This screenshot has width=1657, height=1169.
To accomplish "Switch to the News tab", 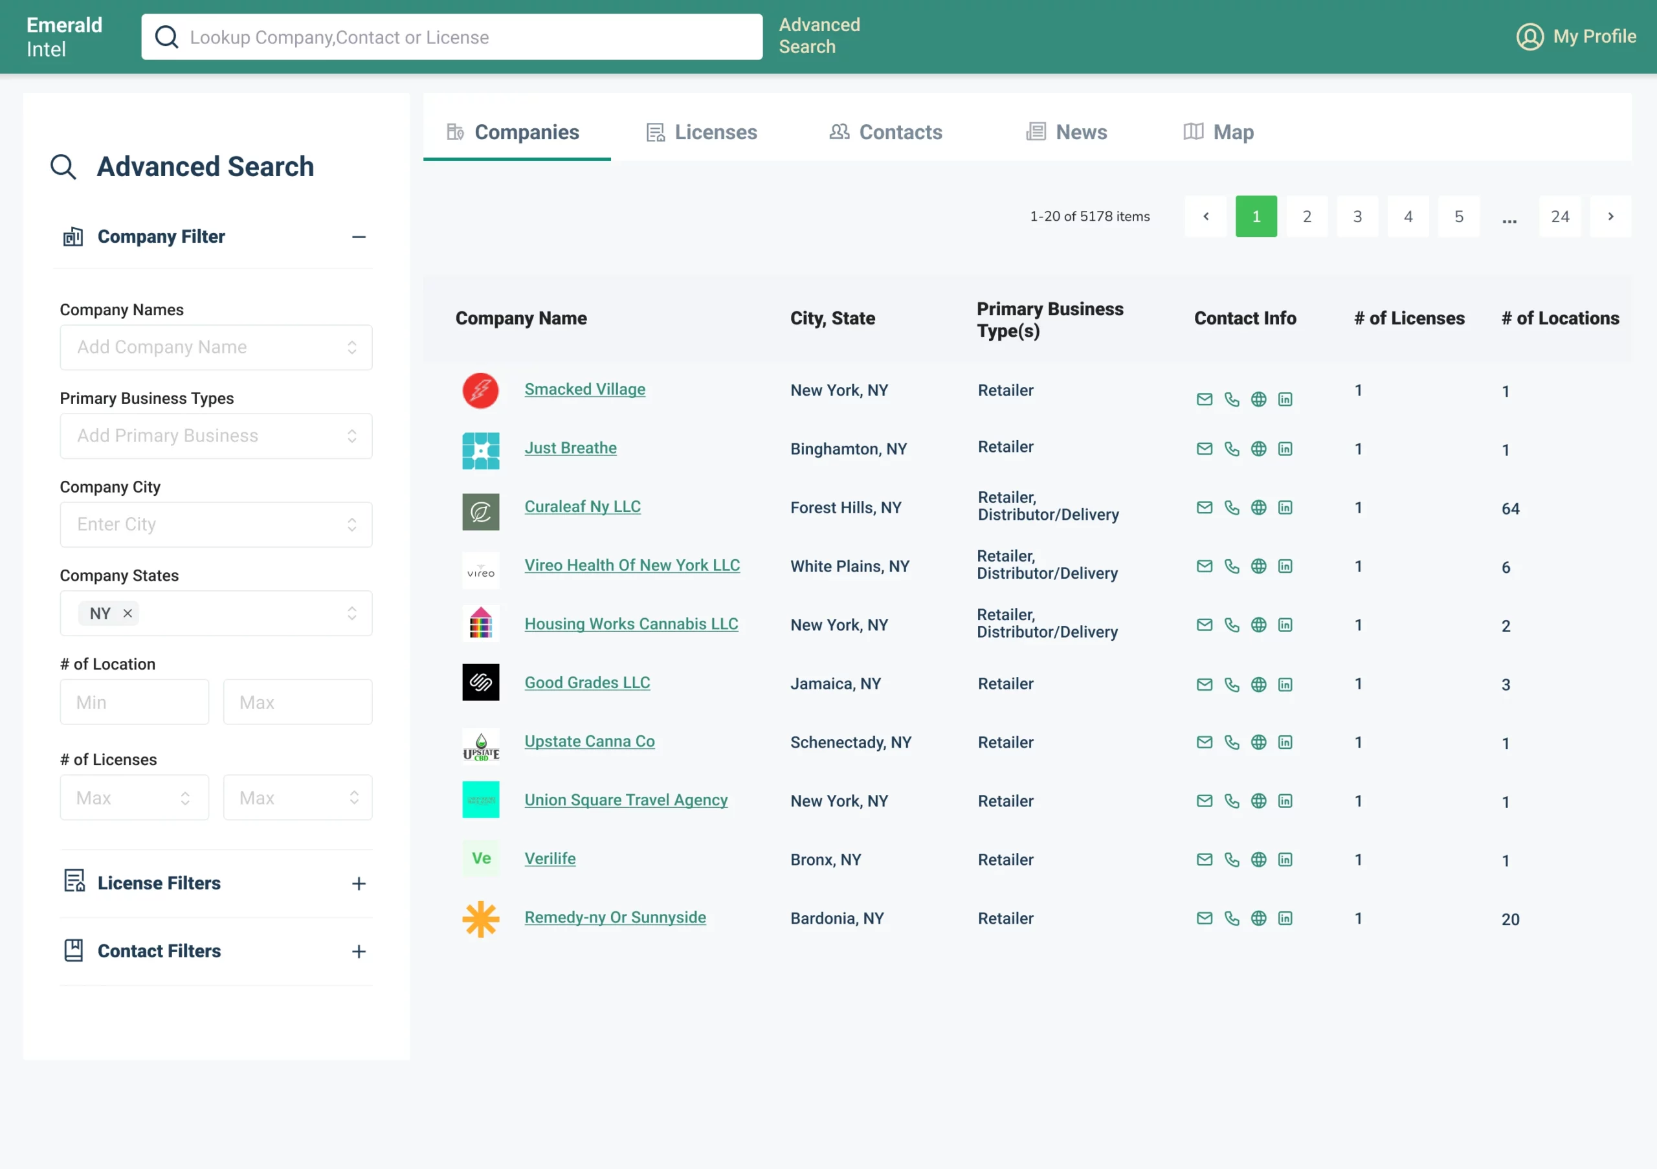I will 1067,132.
